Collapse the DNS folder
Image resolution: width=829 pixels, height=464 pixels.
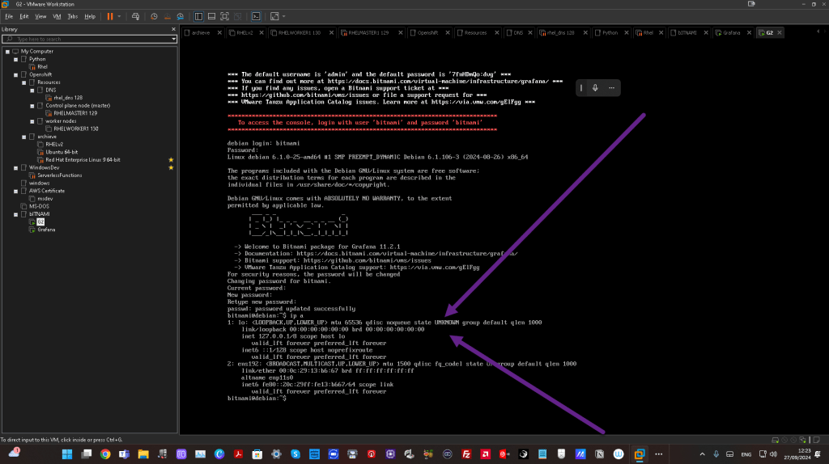[32, 91]
